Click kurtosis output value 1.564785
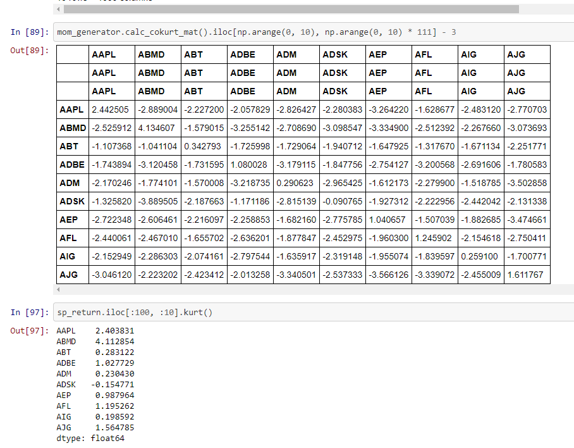Viewport: 574px width, 448px height. (114, 428)
